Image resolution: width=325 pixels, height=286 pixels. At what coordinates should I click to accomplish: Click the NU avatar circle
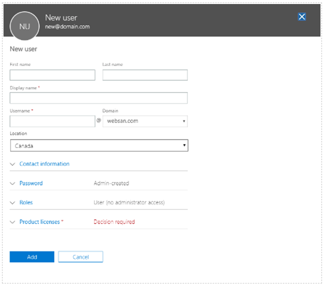[25, 26]
